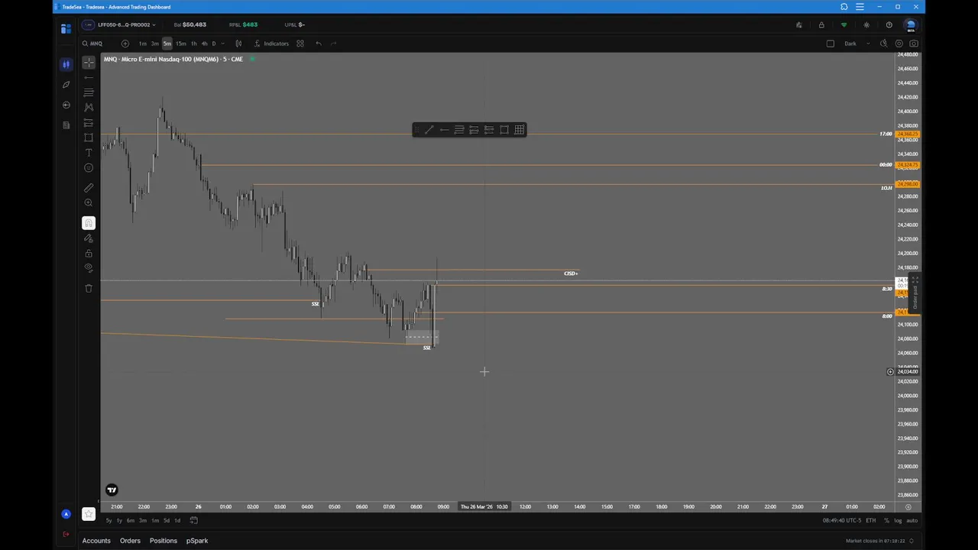Select the text annotation tool
The height and width of the screenshot is (550, 978).
click(89, 153)
